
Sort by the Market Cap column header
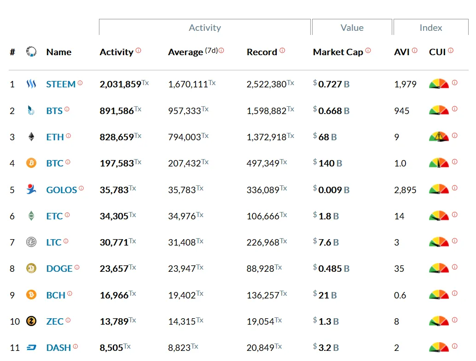point(338,52)
